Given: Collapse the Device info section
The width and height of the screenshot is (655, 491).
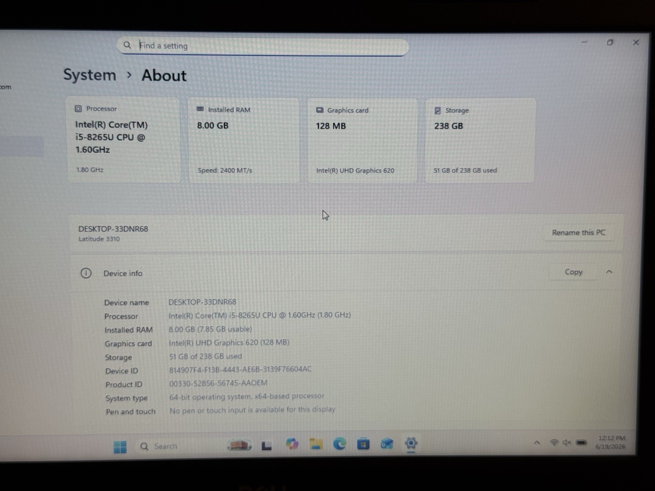Looking at the screenshot, I should [609, 272].
